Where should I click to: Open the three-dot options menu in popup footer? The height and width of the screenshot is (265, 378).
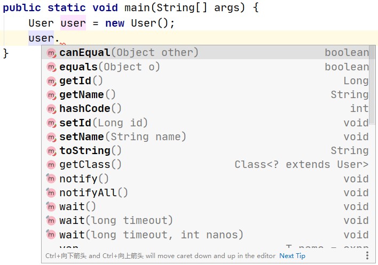367,256
